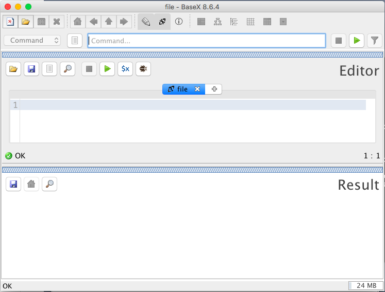
Task: Toggle the Info view icon
Action: click(x=179, y=22)
